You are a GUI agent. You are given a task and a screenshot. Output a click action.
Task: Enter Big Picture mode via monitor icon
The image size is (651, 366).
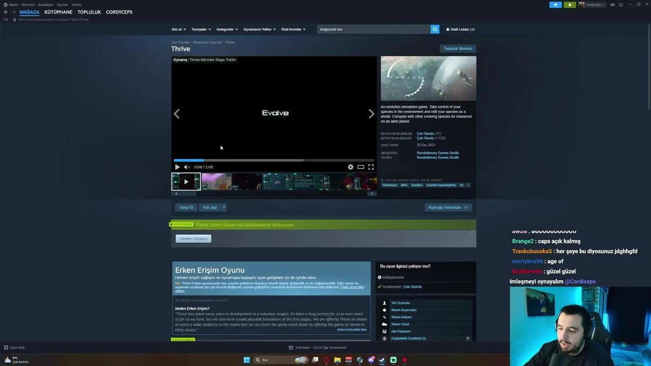pos(620,5)
